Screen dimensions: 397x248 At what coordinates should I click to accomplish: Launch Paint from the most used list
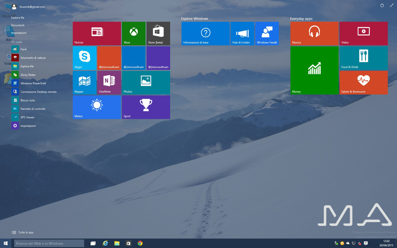pos(19,49)
